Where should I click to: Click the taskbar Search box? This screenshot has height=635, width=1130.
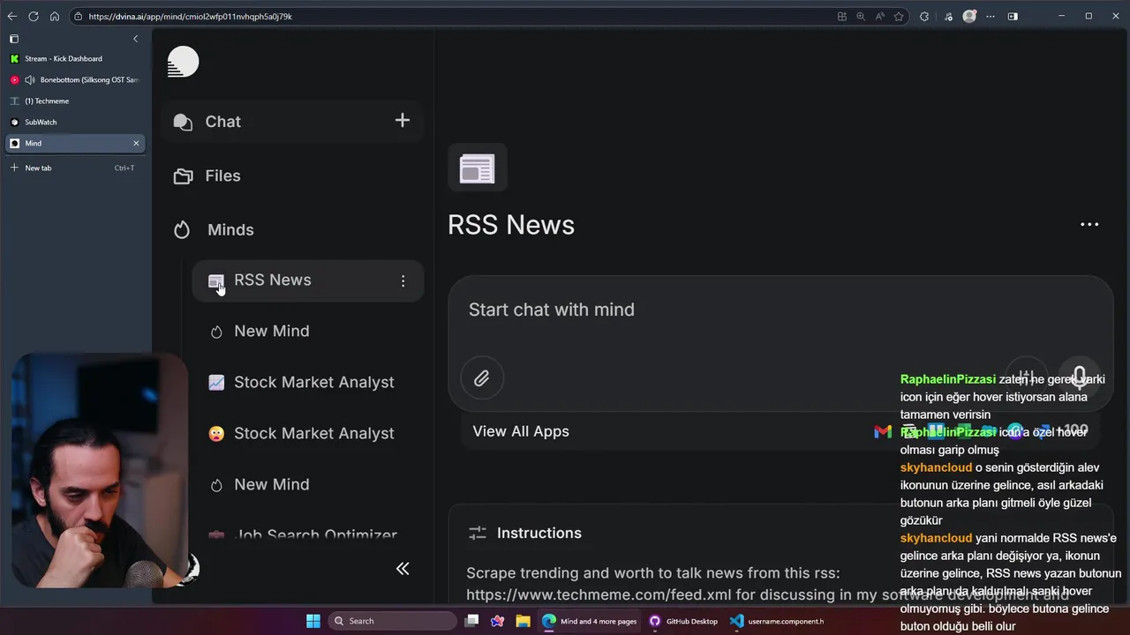(393, 621)
